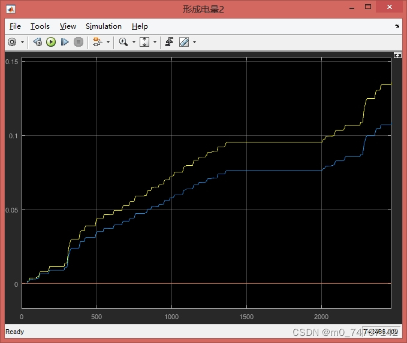Click the simulation time readout in the status bar
This screenshot has height=343, width=407.
coord(381,332)
